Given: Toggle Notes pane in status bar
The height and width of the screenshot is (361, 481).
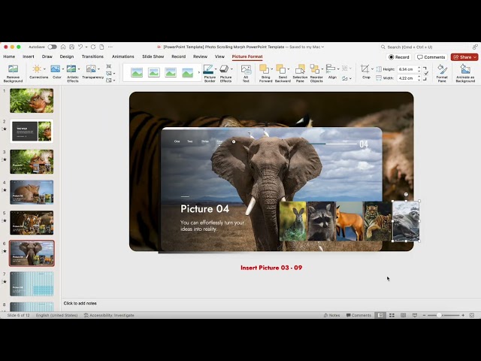Looking at the screenshot, I should [331, 315].
